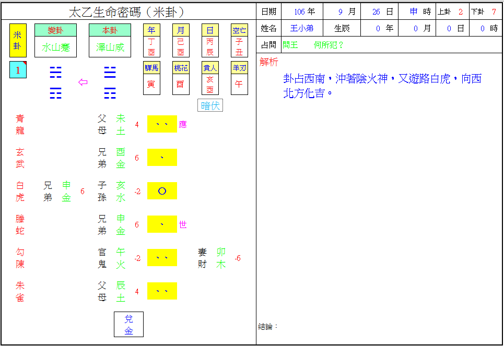Click the 下卦 value field
Image resolution: width=504 pixels, height=346 pixels.
[x=494, y=12]
